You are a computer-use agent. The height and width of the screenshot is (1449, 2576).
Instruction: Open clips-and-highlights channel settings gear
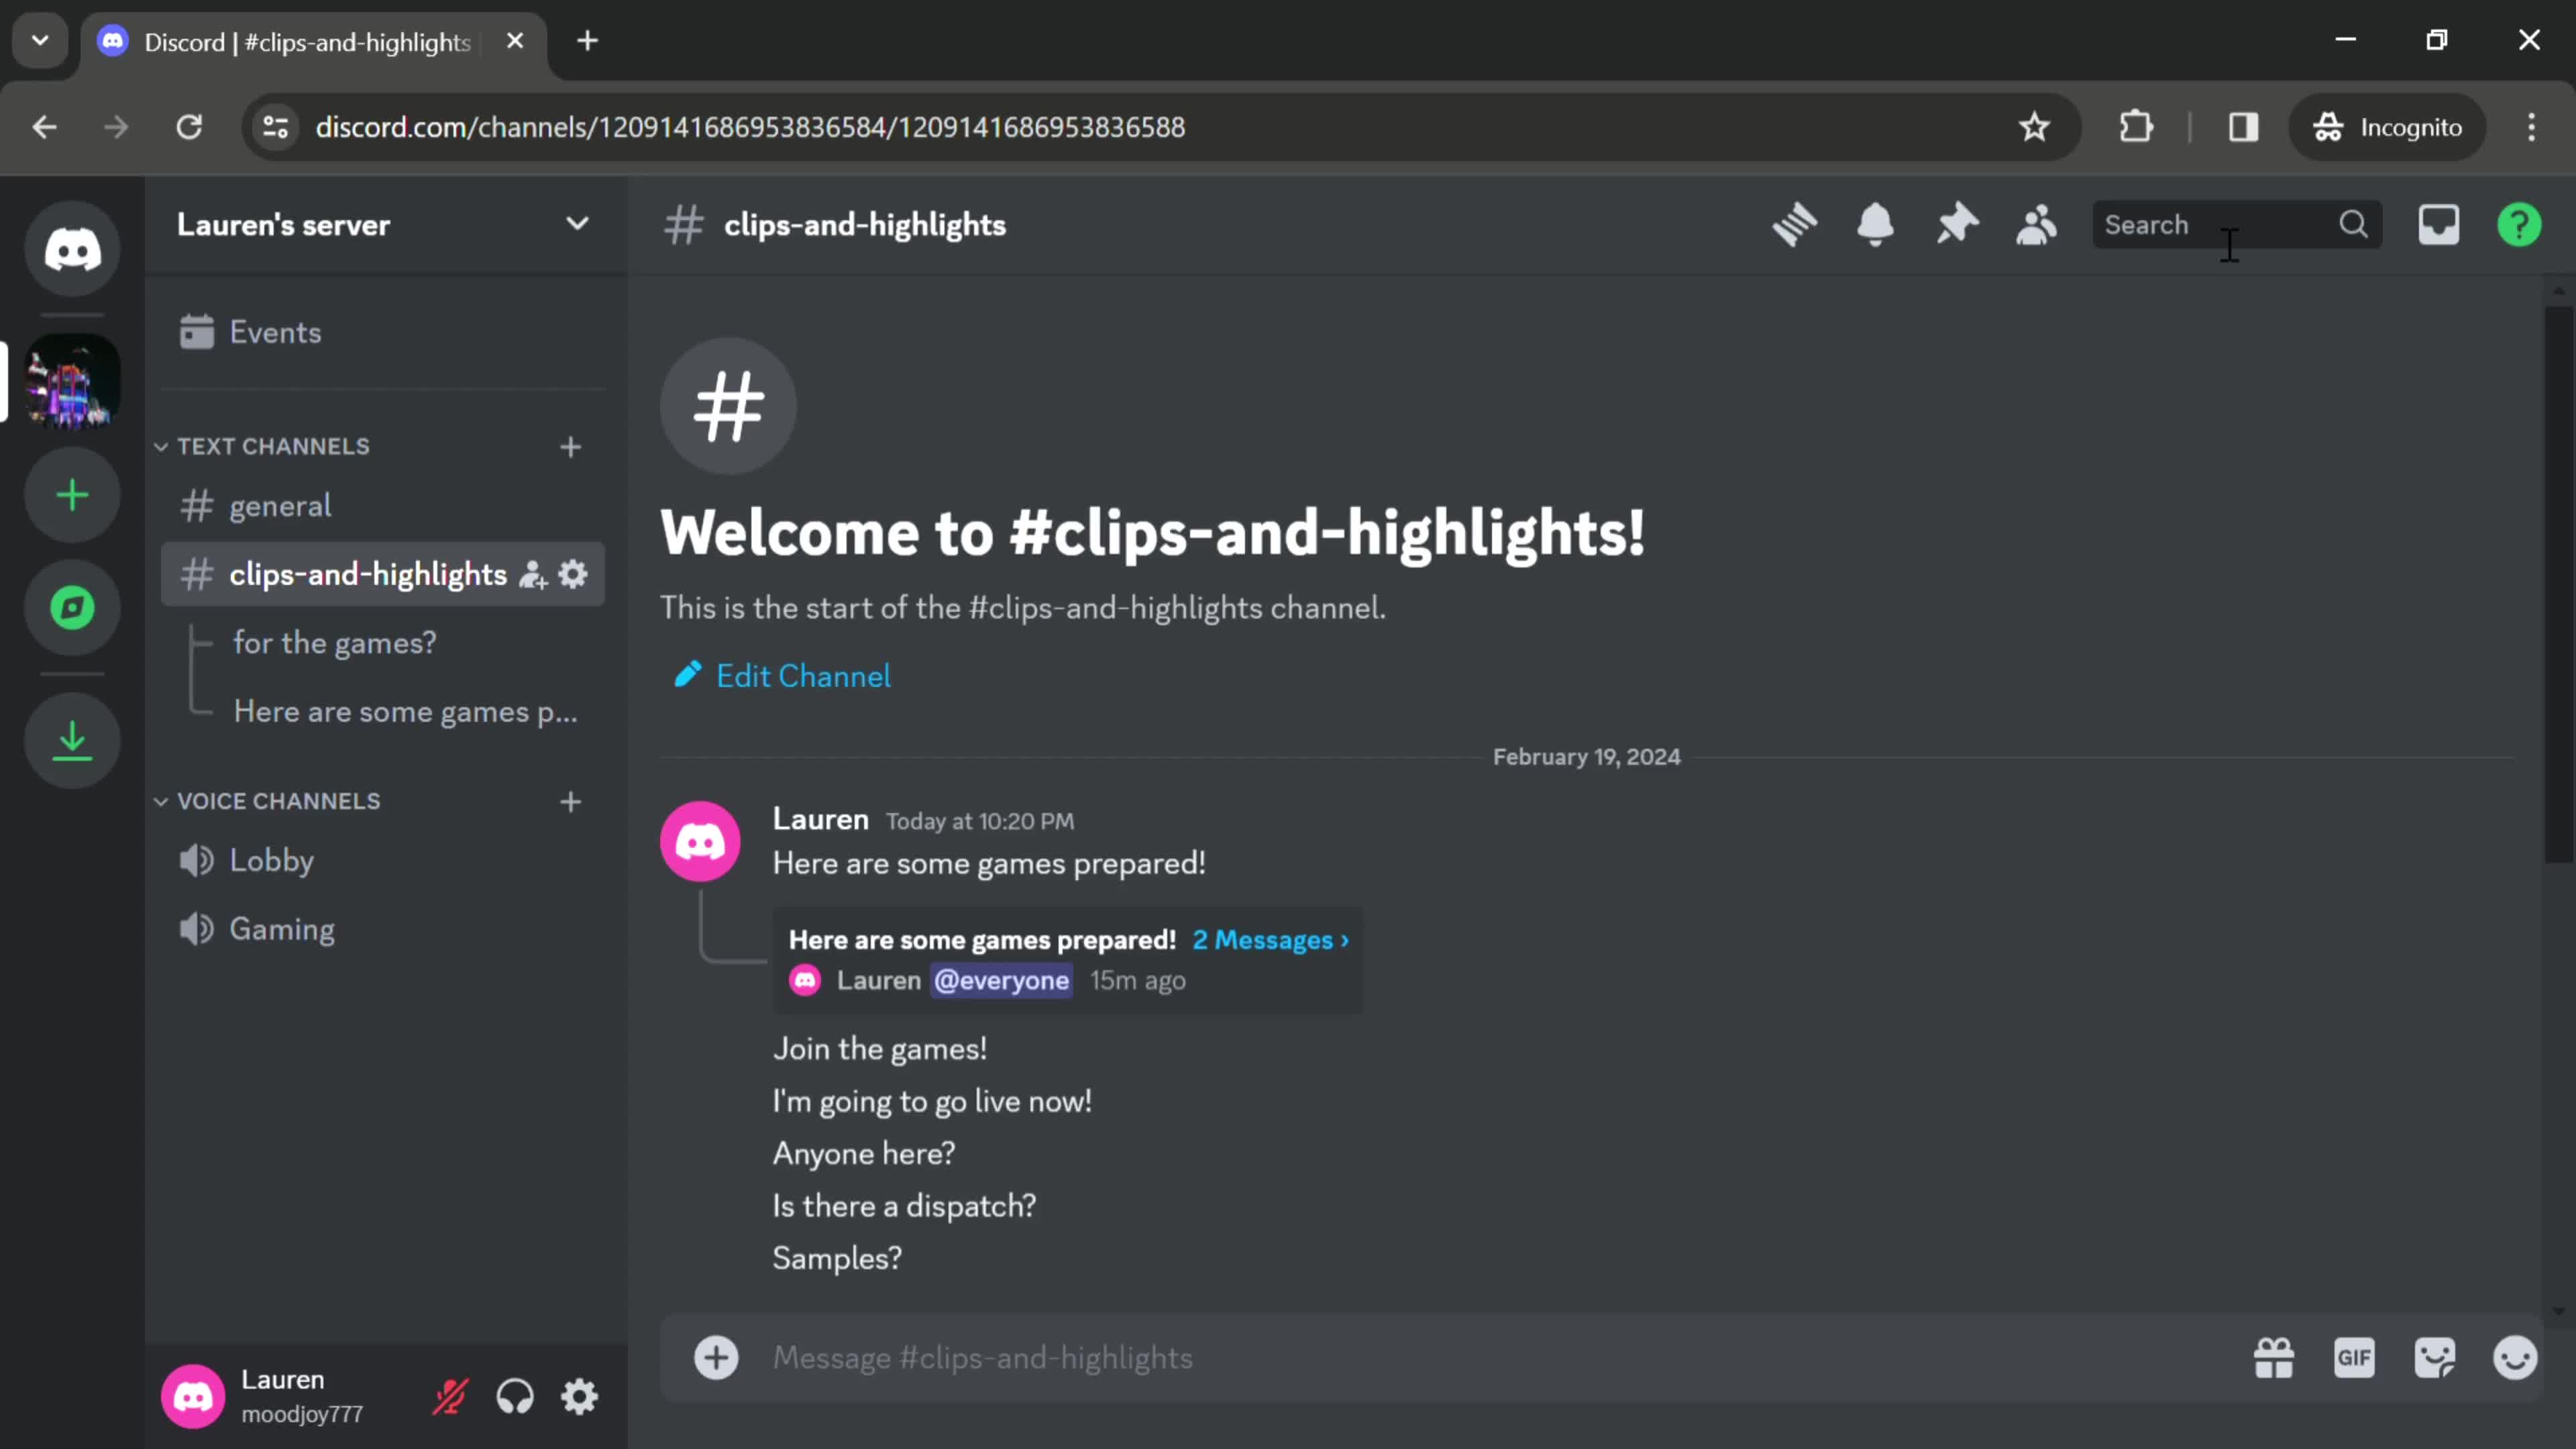click(x=573, y=575)
